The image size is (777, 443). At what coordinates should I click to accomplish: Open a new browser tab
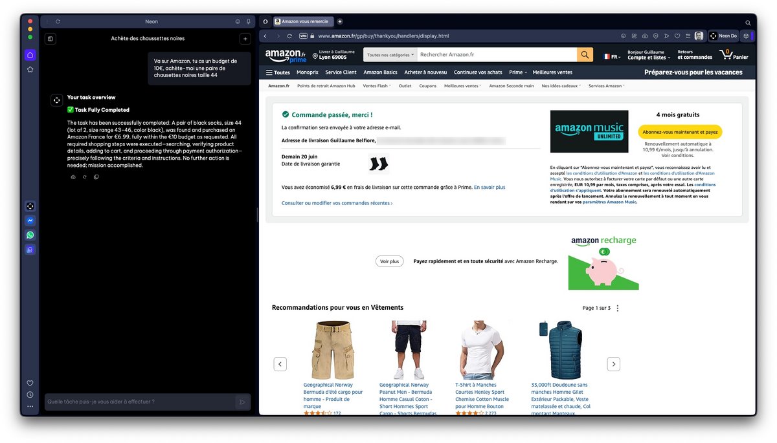tap(341, 21)
